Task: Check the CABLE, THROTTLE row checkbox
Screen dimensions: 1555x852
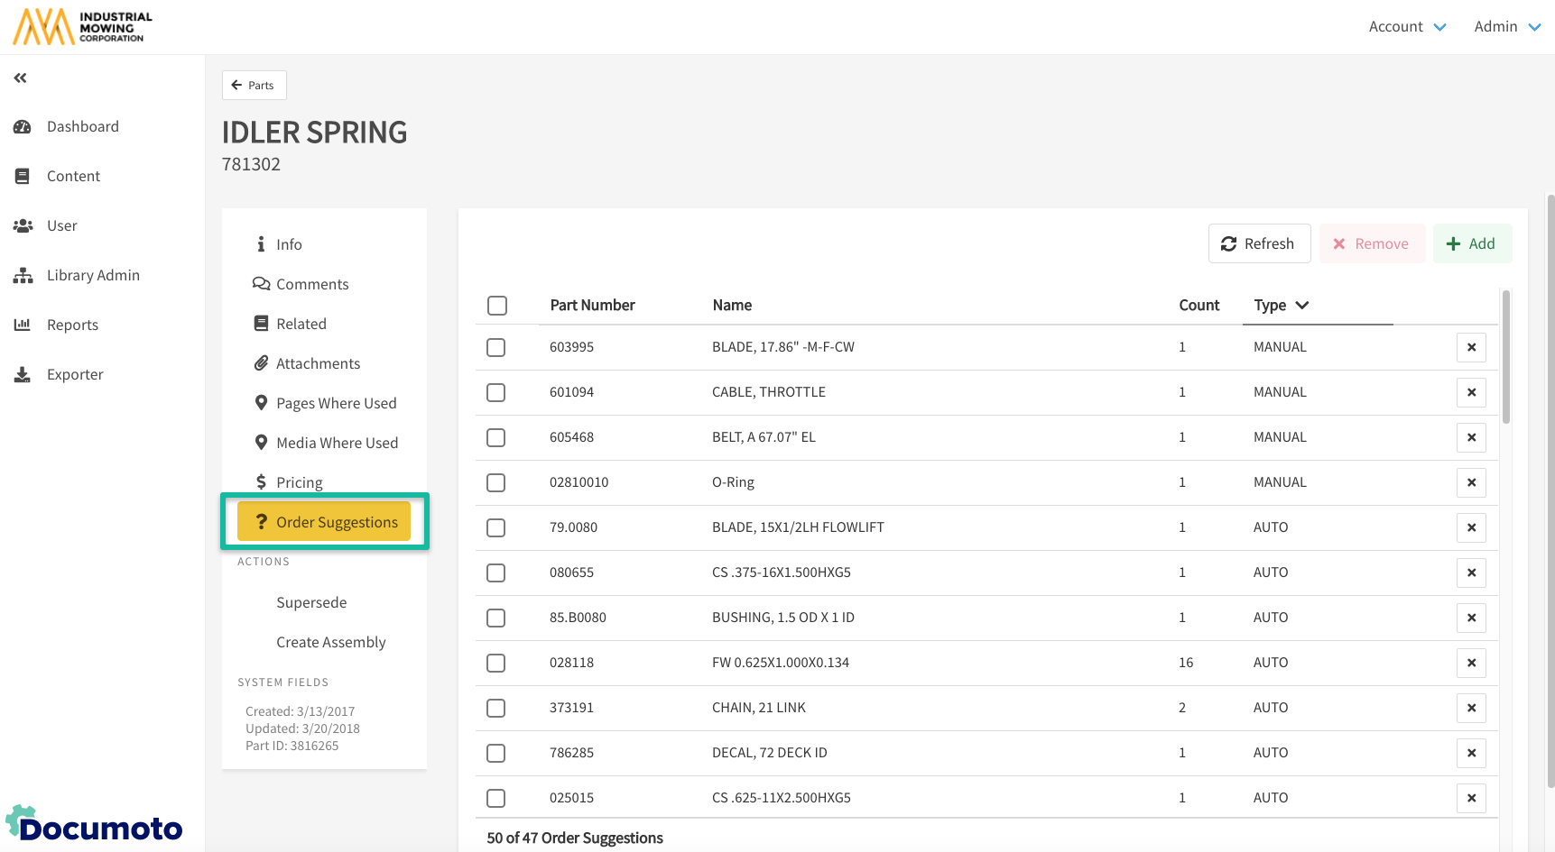Action: 496,392
